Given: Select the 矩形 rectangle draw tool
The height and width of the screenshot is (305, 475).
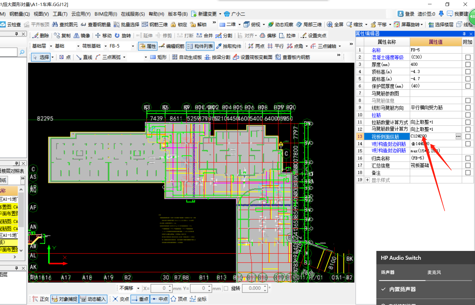Looking at the screenshot, I should pyautogui.click(x=159, y=57).
